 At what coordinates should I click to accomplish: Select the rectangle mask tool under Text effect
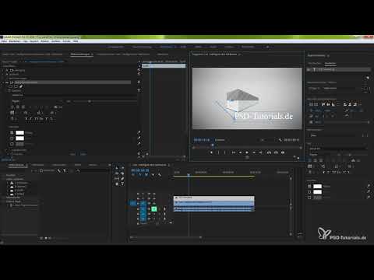pos(16,86)
